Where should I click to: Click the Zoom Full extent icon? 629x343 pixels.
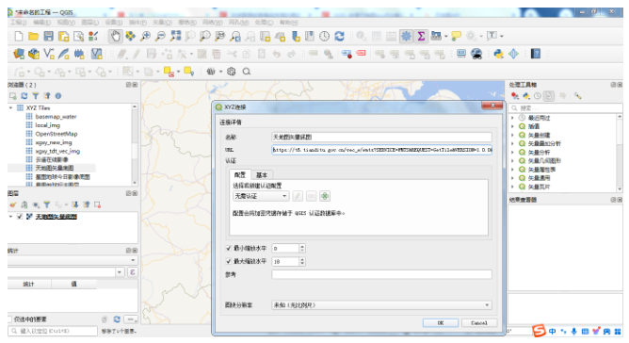175,37
